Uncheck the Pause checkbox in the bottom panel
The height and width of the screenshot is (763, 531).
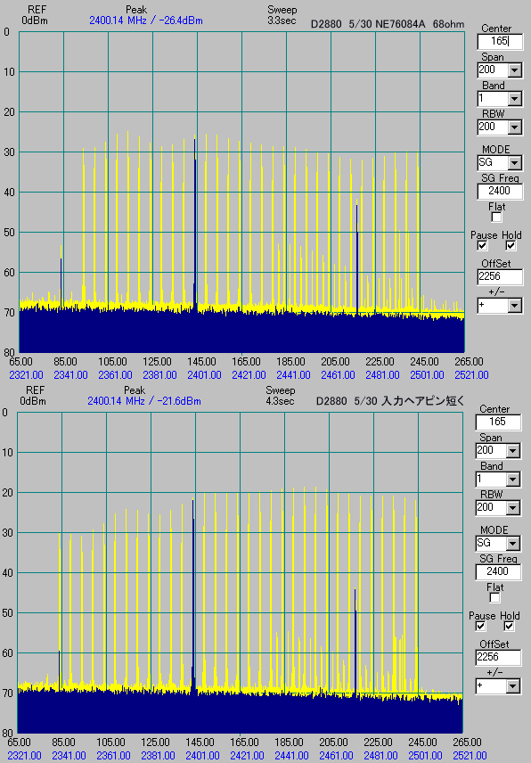click(x=480, y=626)
